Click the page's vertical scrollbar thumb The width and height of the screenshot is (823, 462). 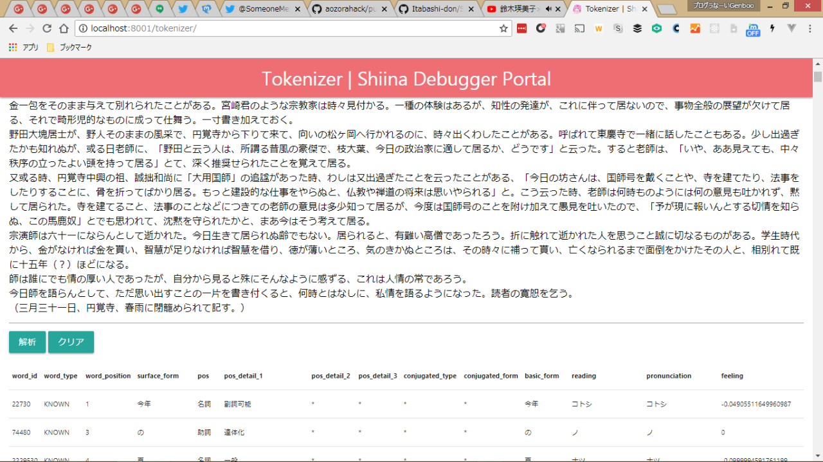tap(817, 77)
